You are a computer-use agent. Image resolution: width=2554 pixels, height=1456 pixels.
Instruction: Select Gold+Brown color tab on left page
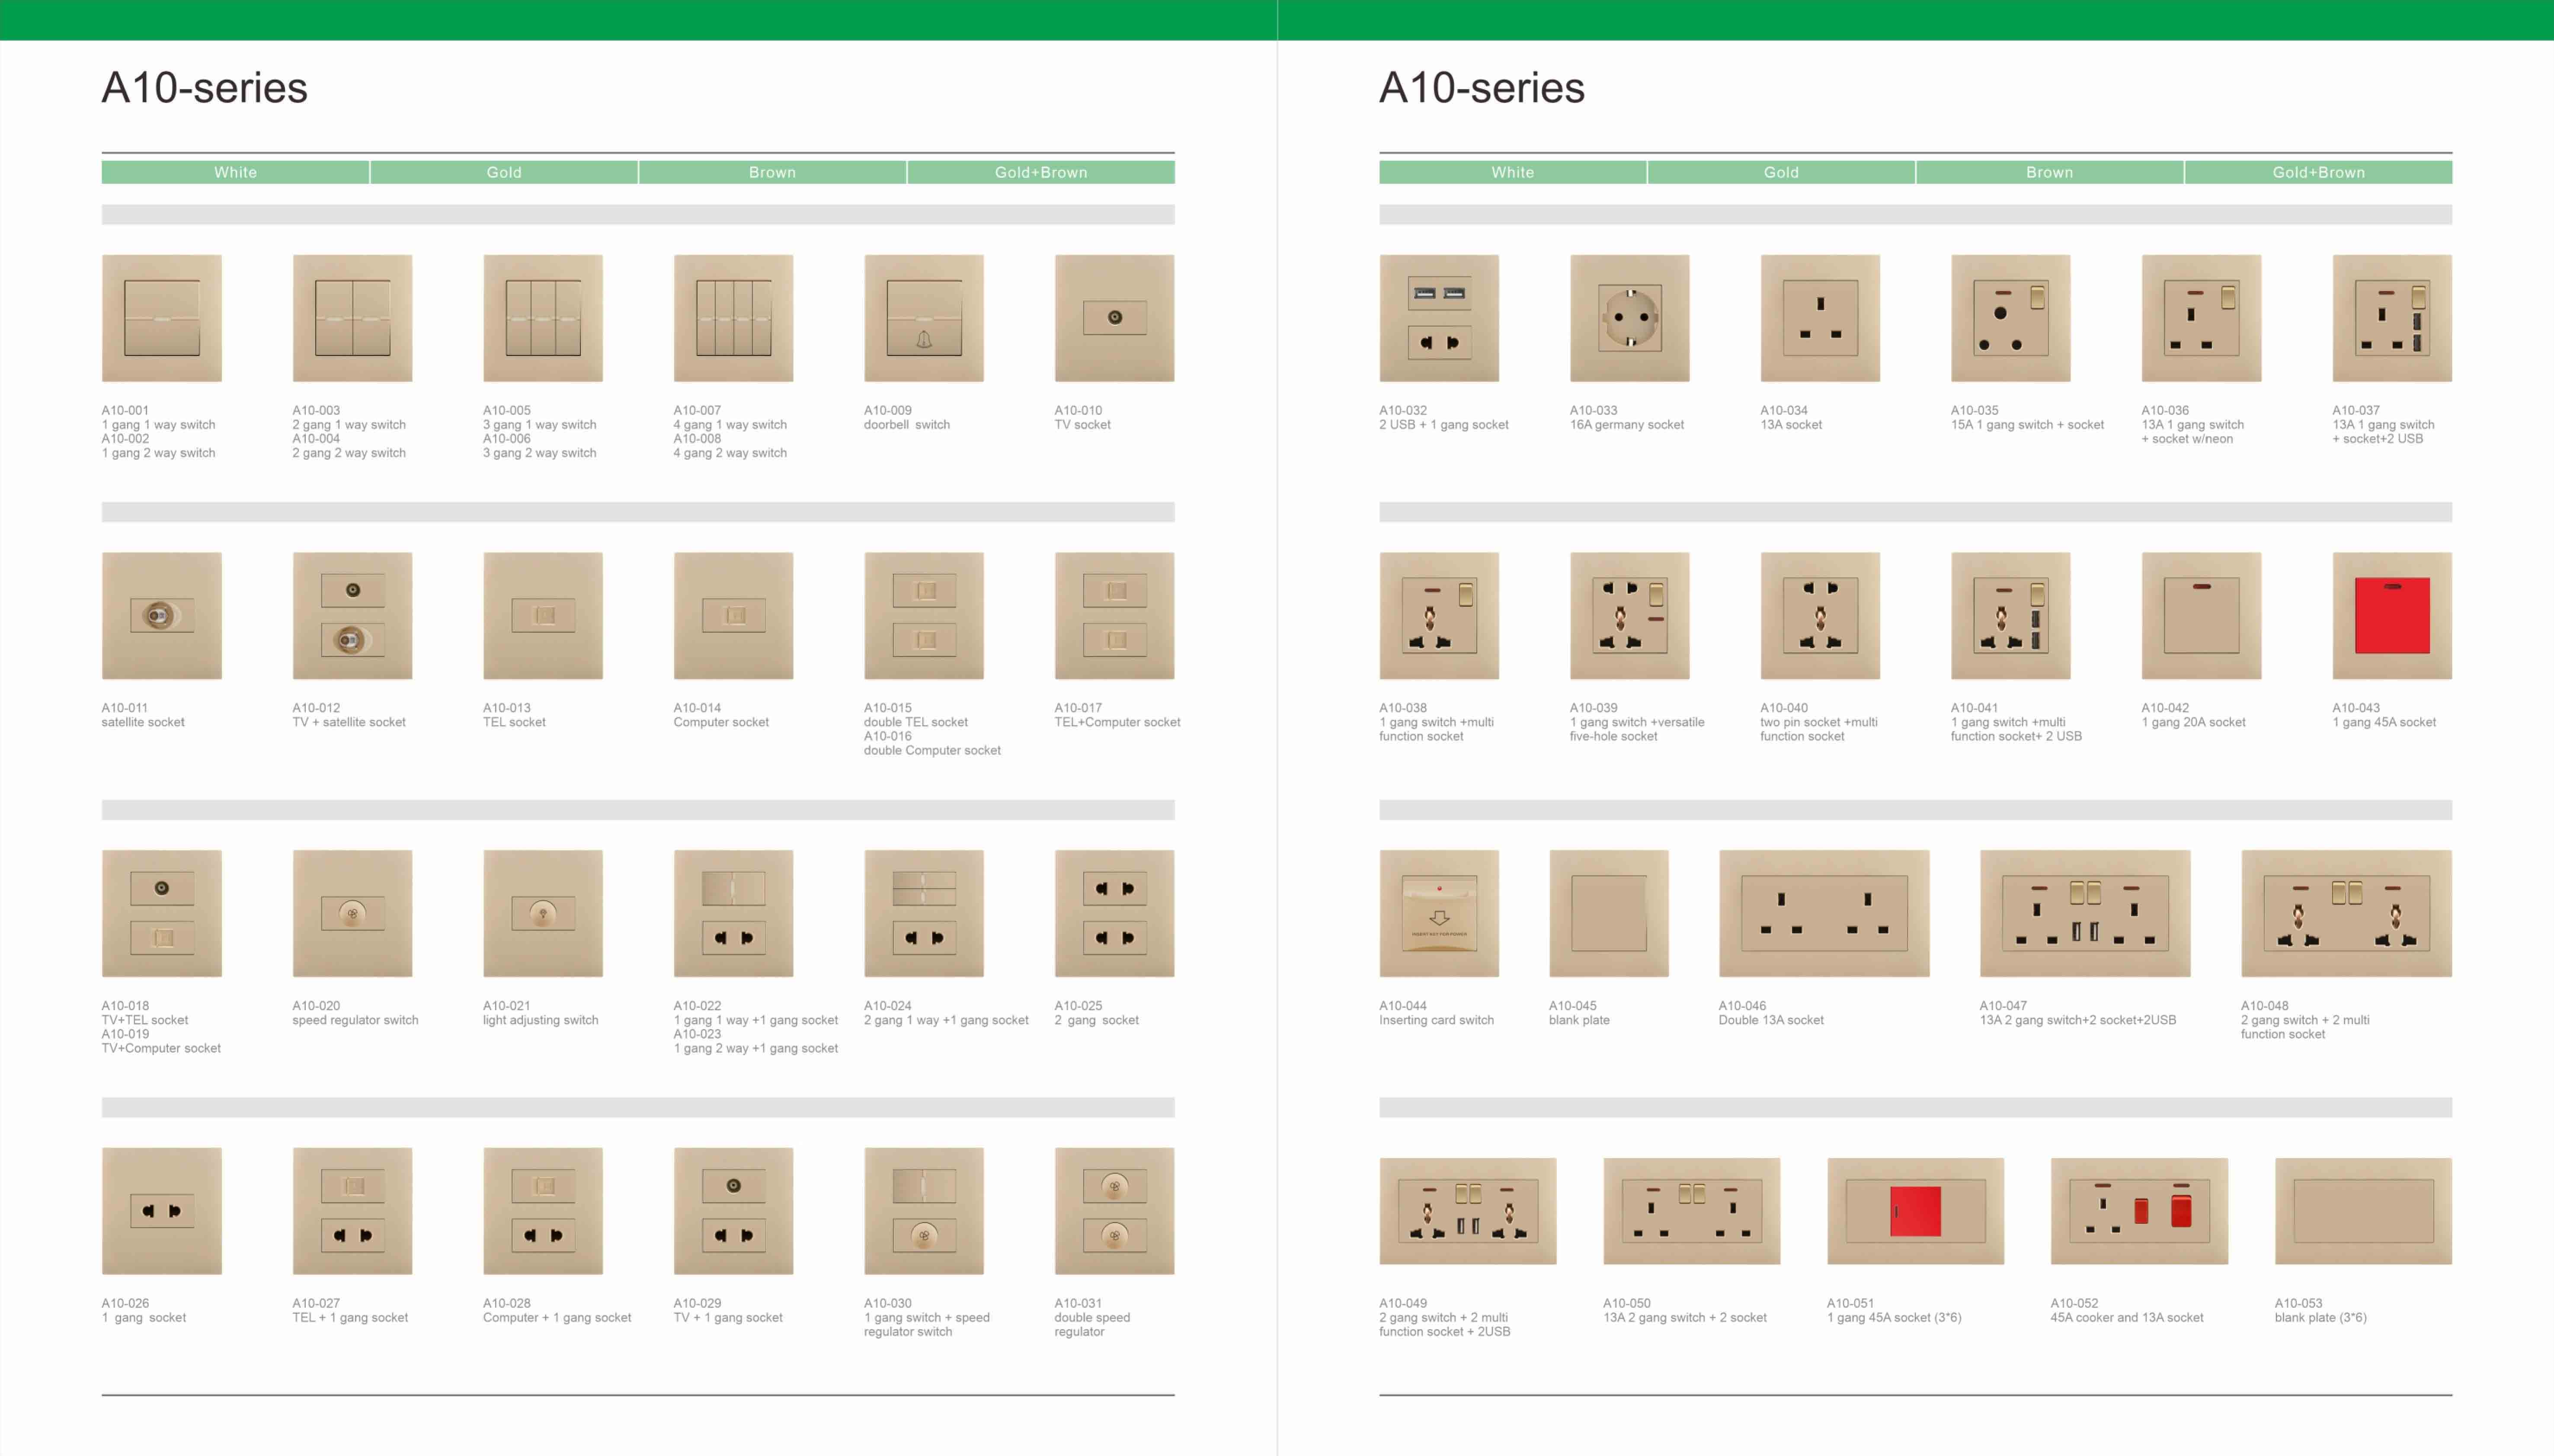pos(1041,172)
